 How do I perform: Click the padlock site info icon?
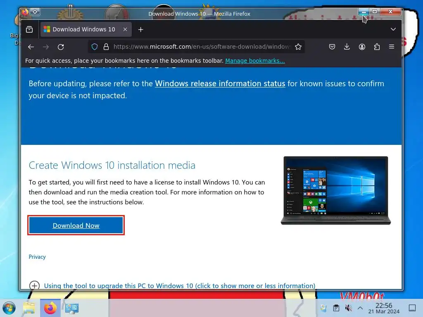(x=106, y=47)
